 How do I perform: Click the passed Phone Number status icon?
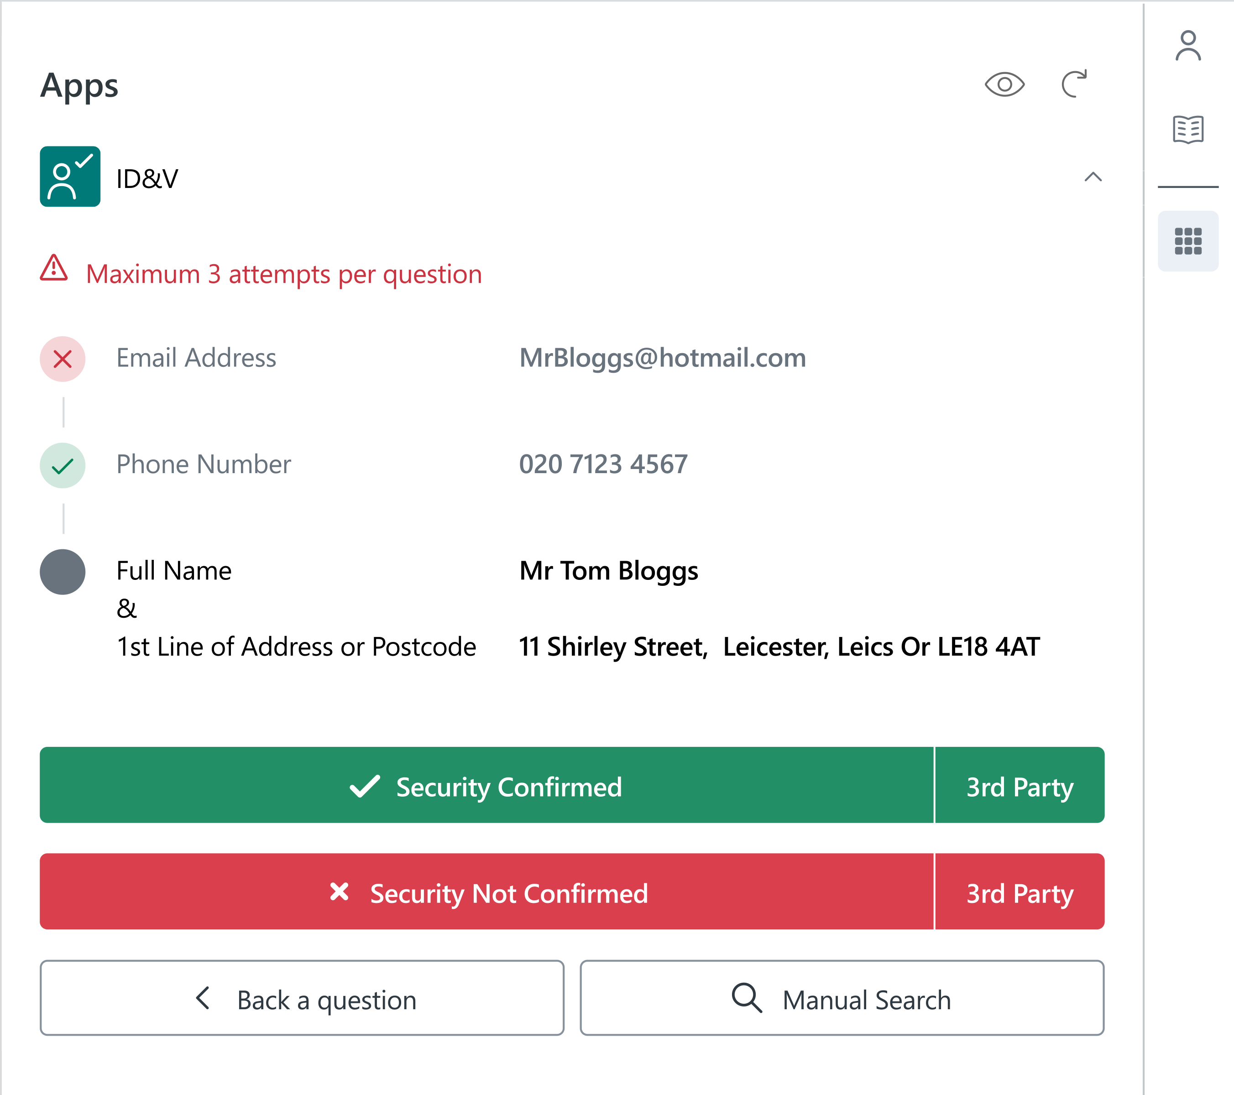click(63, 465)
